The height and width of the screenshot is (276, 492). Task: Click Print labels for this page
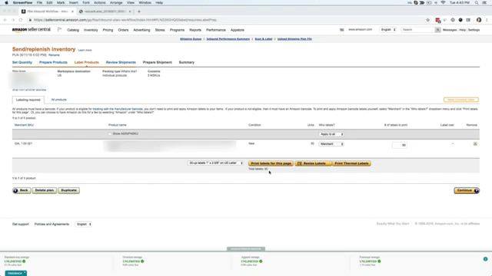pyautogui.click(x=271, y=163)
